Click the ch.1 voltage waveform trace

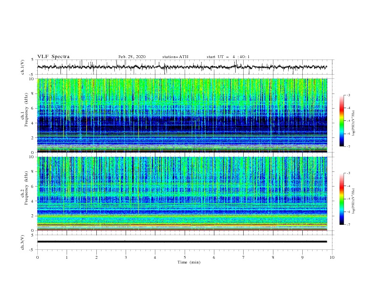point(182,67)
